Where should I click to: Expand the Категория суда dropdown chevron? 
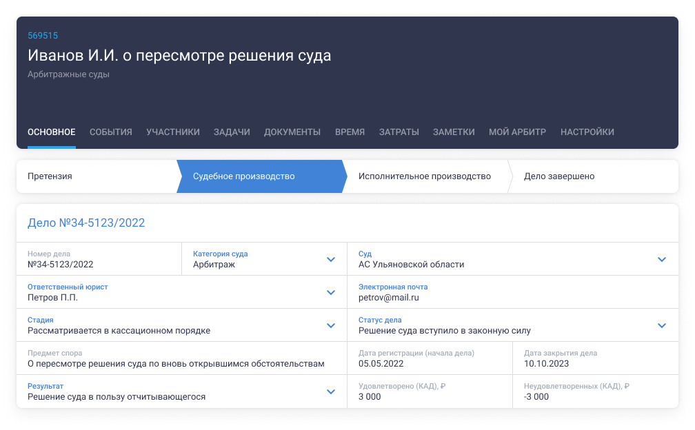[331, 260]
